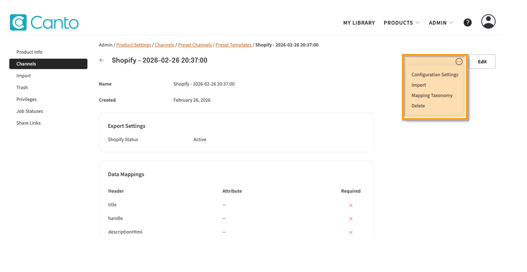This screenshot has width=527, height=272.
Task: Click the Name value Shopify - 2026-02-26 20:37:00
Action: click(x=204, y=84)
